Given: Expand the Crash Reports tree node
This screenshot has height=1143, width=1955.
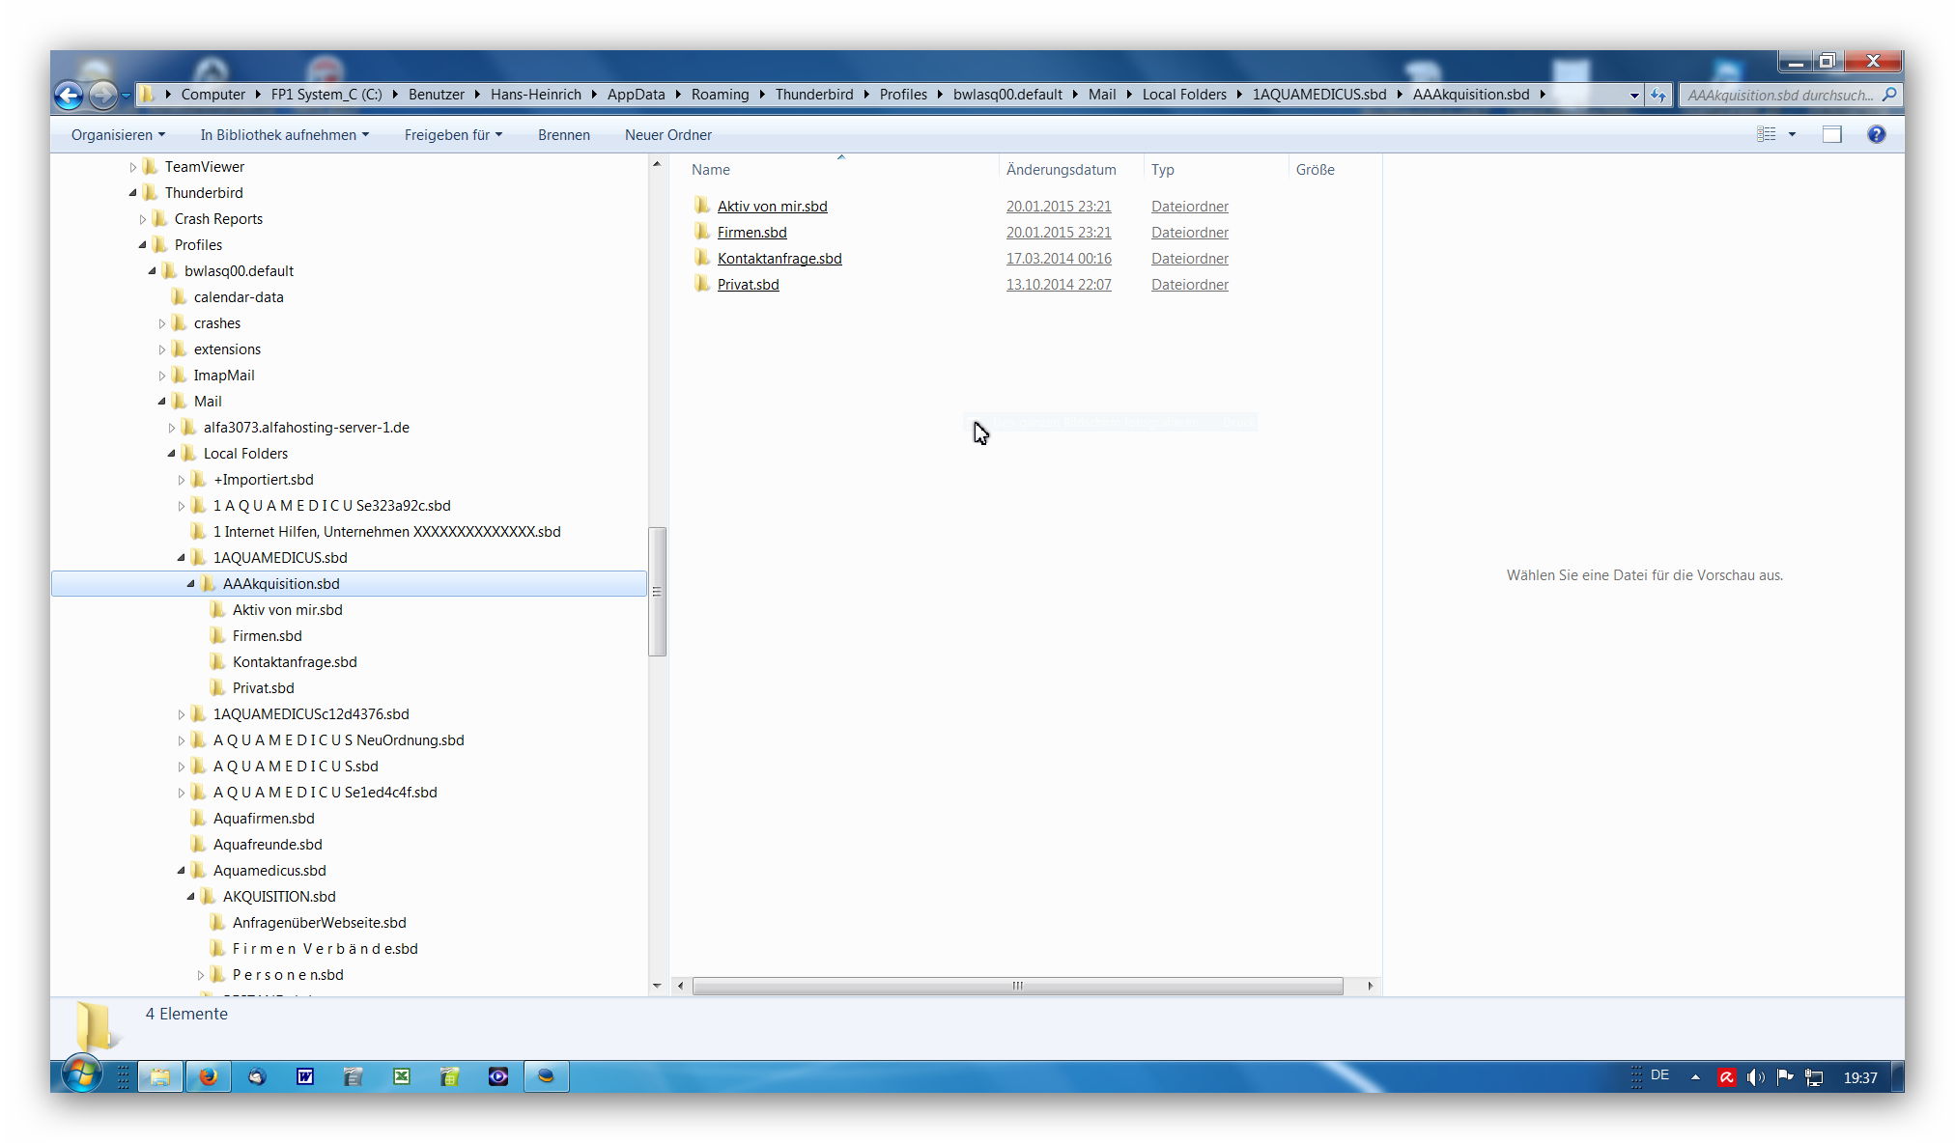Looking at the screenshot, I should (x=143, y=219).
